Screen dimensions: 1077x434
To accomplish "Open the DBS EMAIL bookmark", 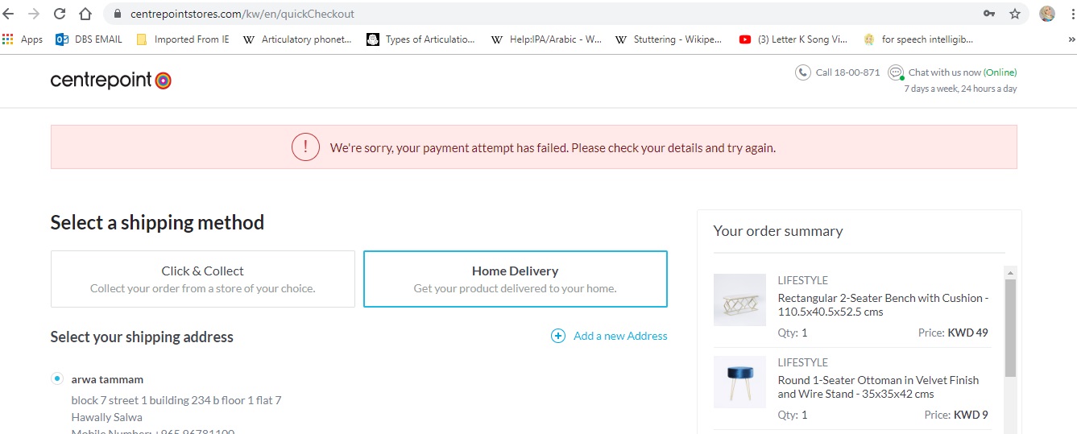I will click(89, 39).
